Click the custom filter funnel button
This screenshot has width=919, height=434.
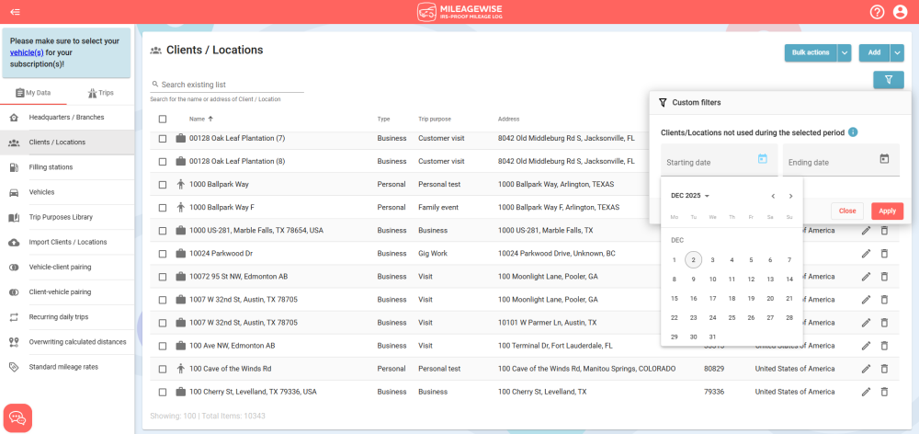click(x=889, y=80)
